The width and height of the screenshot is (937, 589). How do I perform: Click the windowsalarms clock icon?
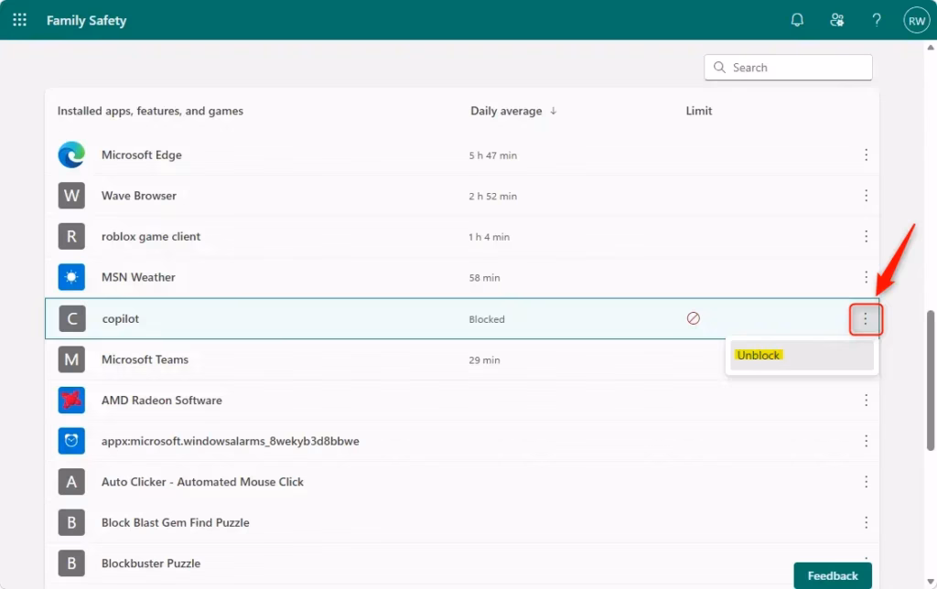click(71, 441)
